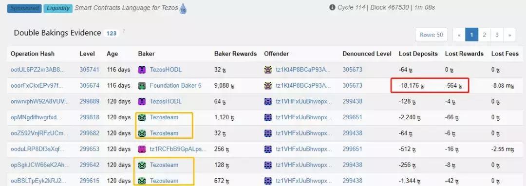Click offender avatar icon in level 299889 row
Viewport: 526px width, 186px height.
[268, 101]
